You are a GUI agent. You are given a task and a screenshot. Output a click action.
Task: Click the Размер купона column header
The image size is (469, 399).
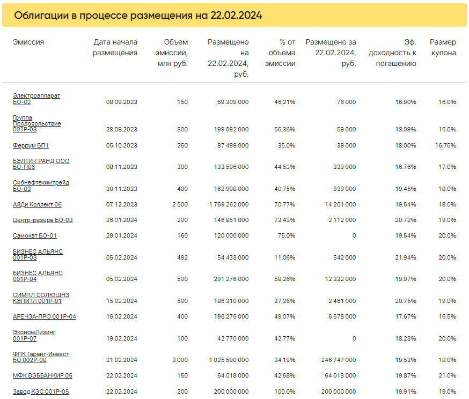point(443,47)
